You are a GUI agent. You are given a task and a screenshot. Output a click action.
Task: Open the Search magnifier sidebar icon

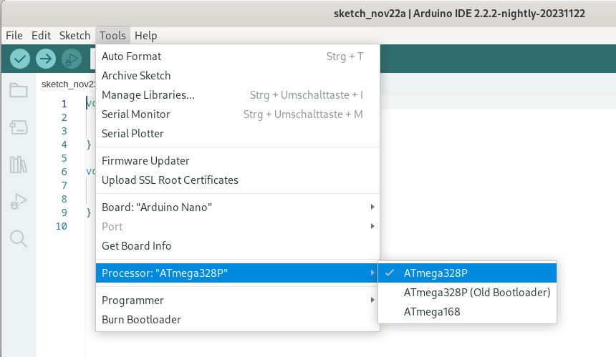(19, 238)
